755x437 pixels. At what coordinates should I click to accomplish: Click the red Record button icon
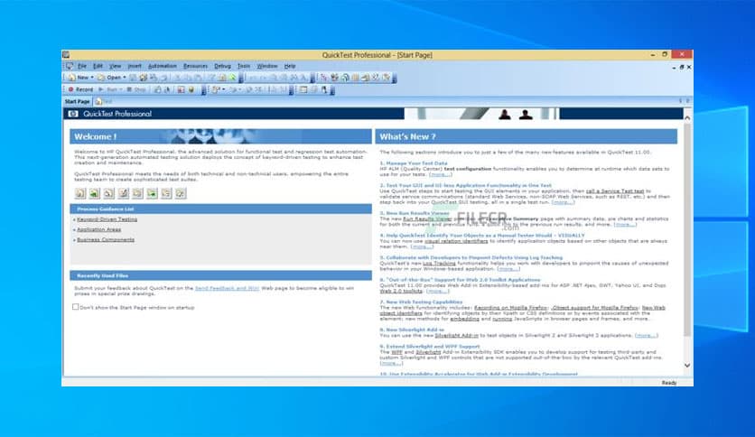pyautogui.click(x=70, y=89)
